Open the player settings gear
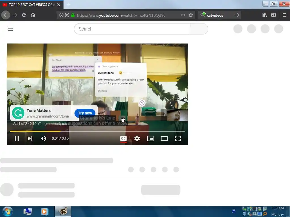This screenshot has height=217, width=290. (137, 138)
